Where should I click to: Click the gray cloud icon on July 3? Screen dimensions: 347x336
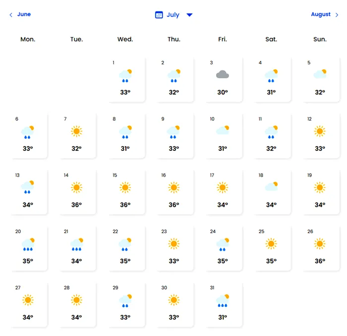click(223, 75)
